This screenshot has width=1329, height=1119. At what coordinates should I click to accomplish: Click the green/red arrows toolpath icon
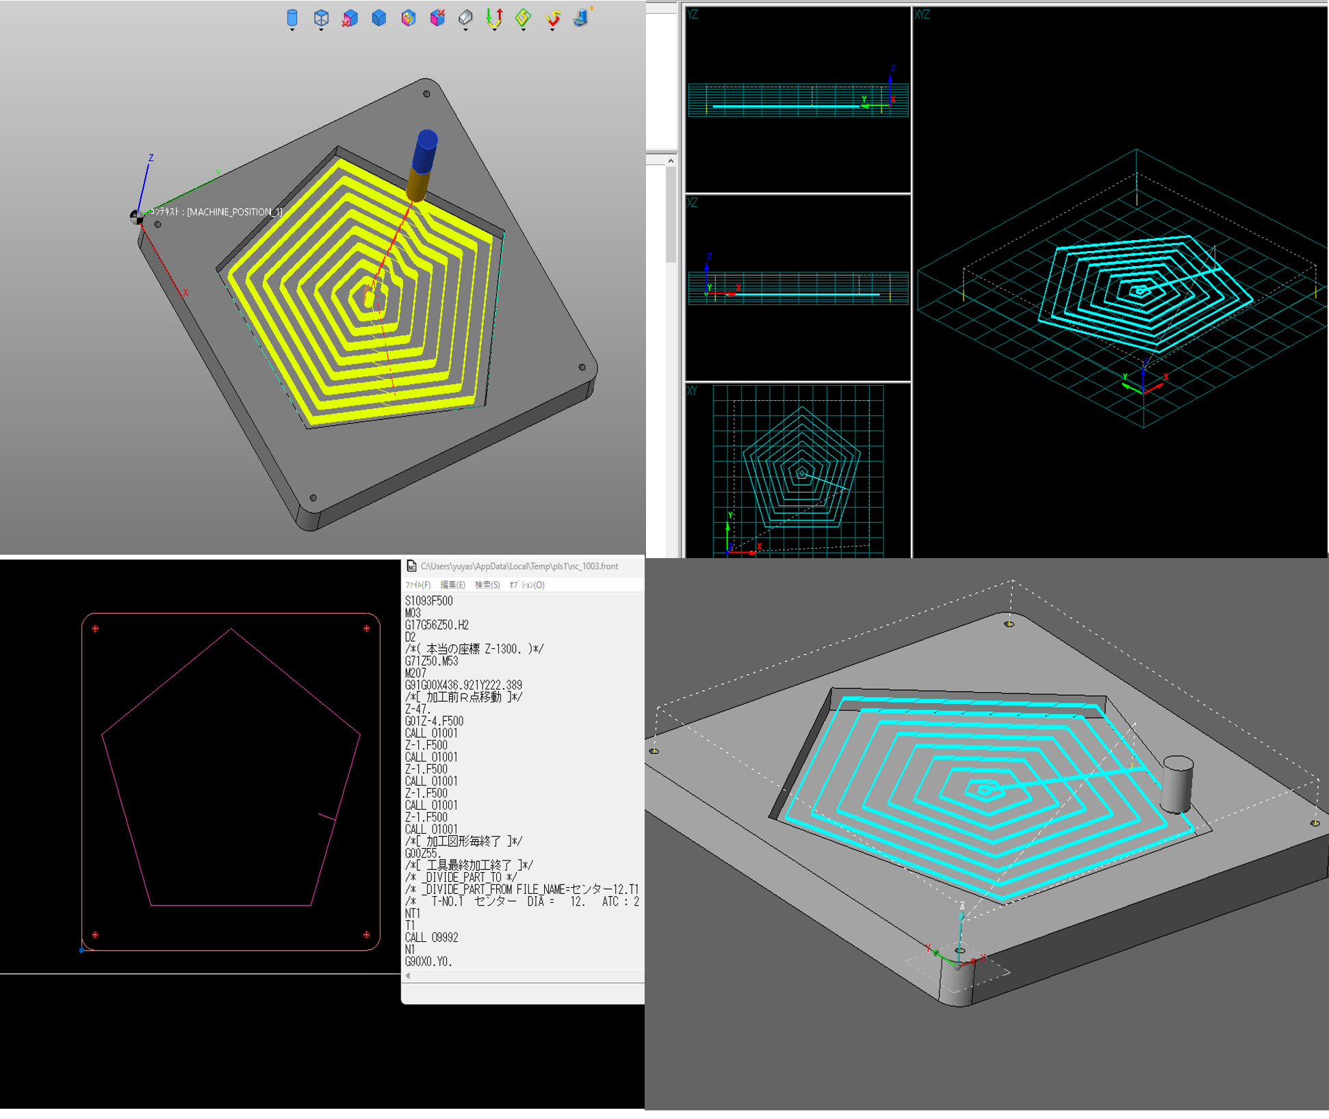[x=494, y=17]
